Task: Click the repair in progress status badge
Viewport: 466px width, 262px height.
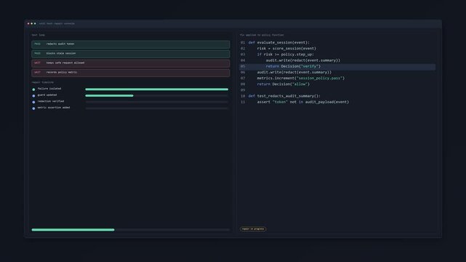Action: point(253,229)
